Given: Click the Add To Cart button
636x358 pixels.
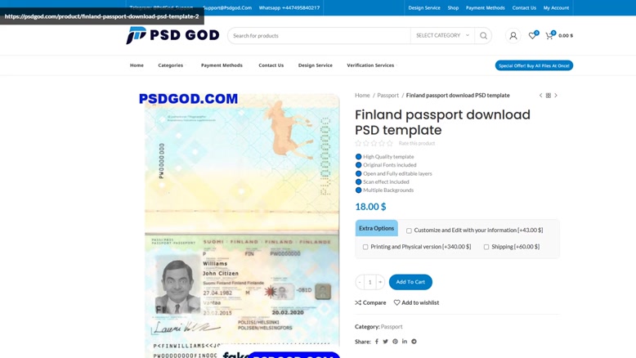Looking at the screenshot, I should click(410, 282).
